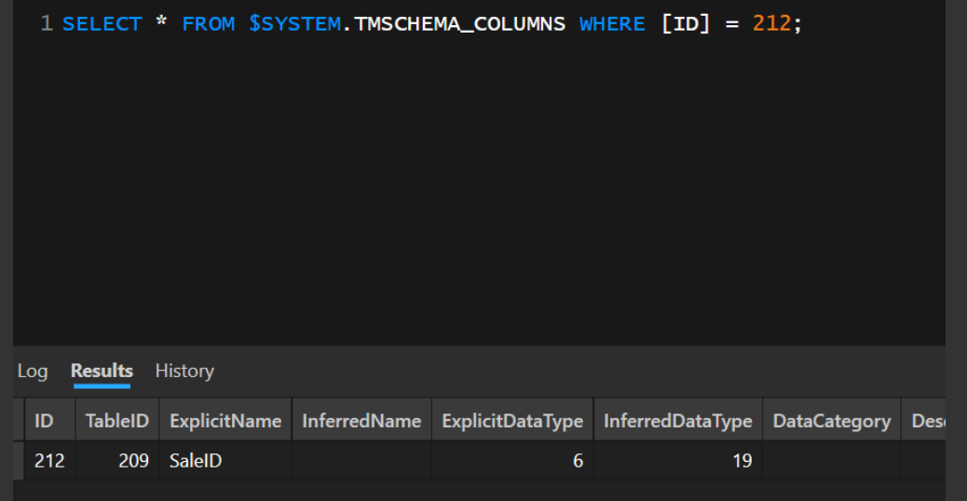
Task: Click the $SYSTEM text in the query
Action: click(x=294, y=24)
